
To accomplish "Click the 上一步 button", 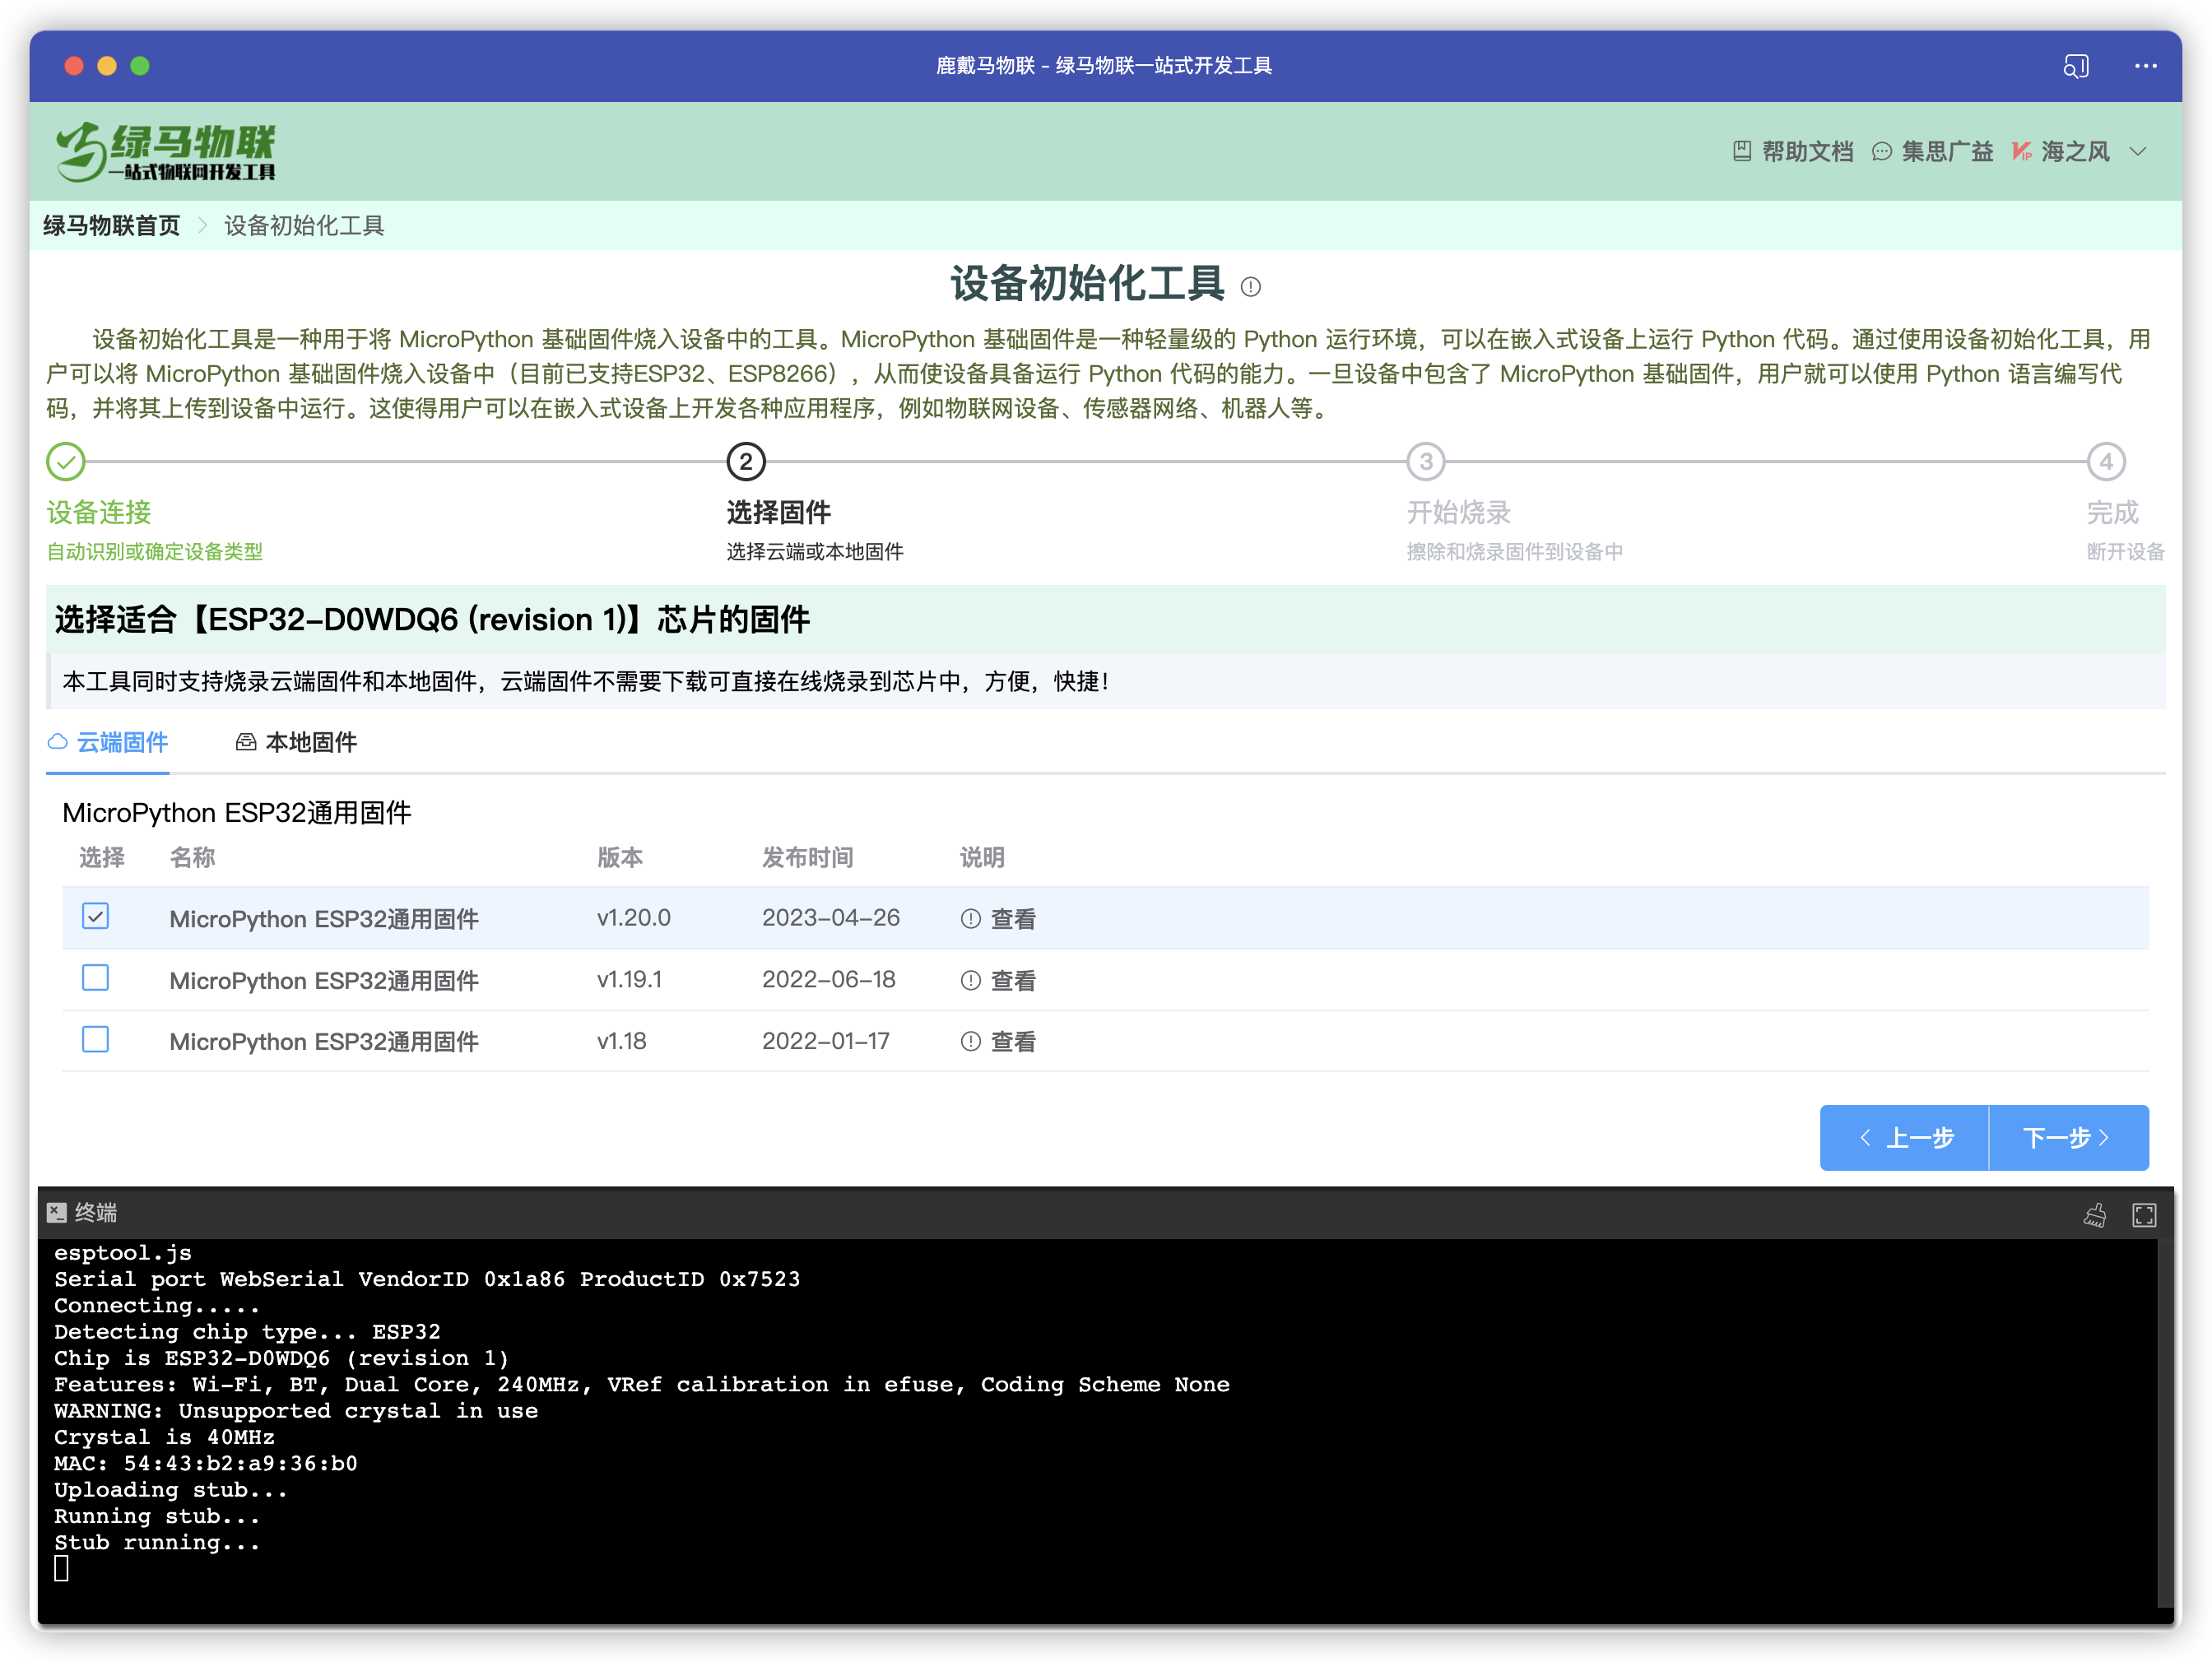I will pos(1905,1137).
